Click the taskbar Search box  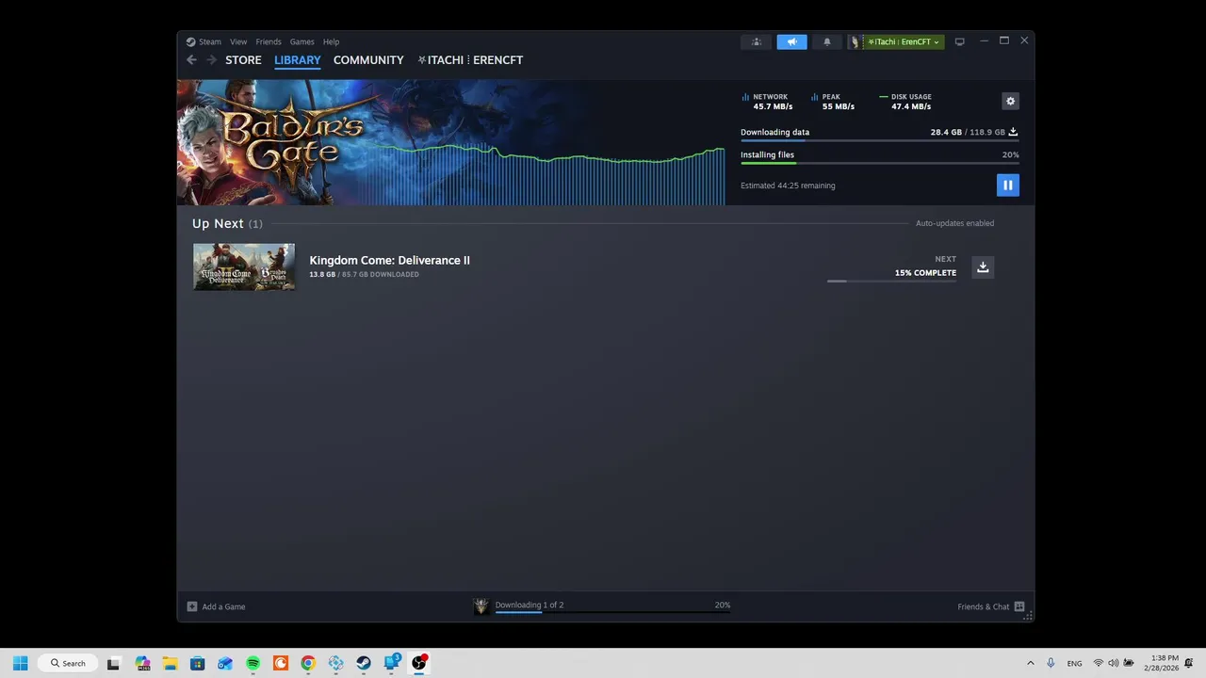click(x=68, y=663)
